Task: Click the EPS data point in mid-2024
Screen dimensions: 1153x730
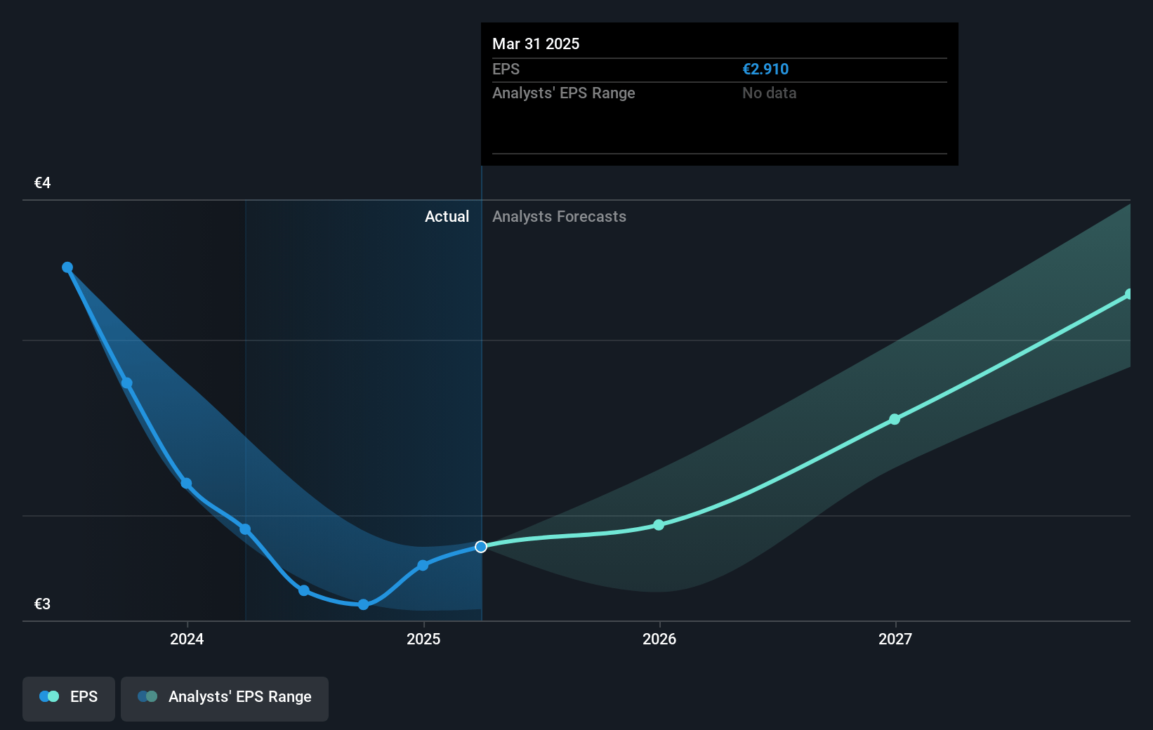Action: [x=304, y=590]
